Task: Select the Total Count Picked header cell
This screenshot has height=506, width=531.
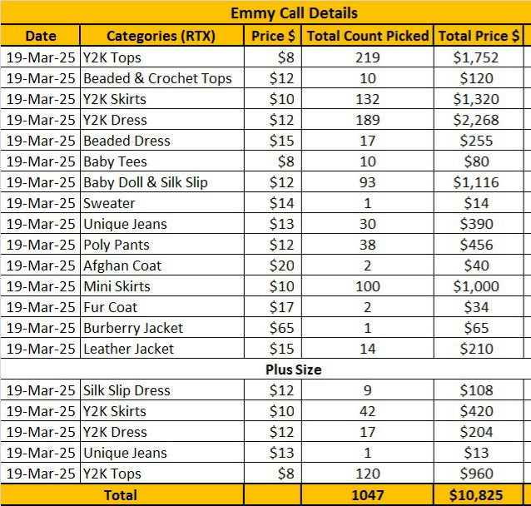Action: [367, 36]
